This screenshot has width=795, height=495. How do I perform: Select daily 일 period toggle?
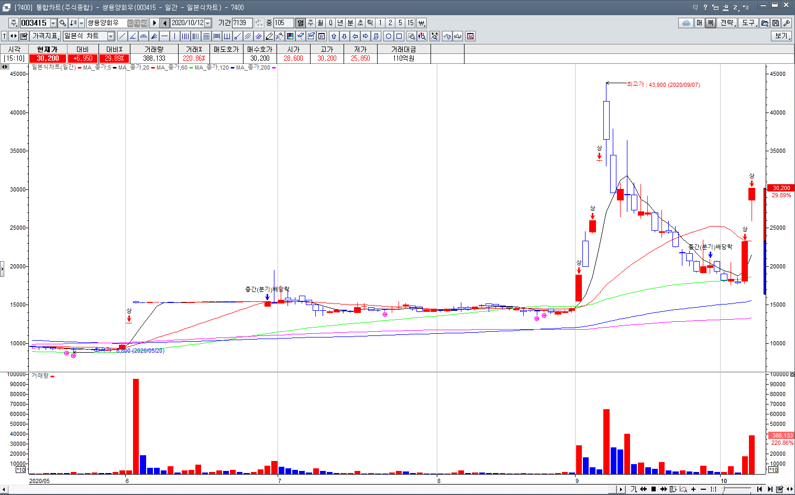click(301, 23)
